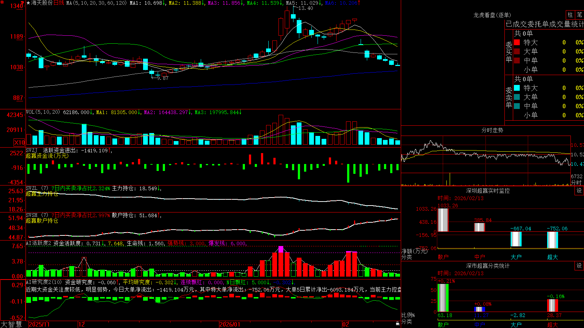This screenshot has width=584, height=328.
Task: Click the stock name 海天股份
Action: tap(42, 3)
